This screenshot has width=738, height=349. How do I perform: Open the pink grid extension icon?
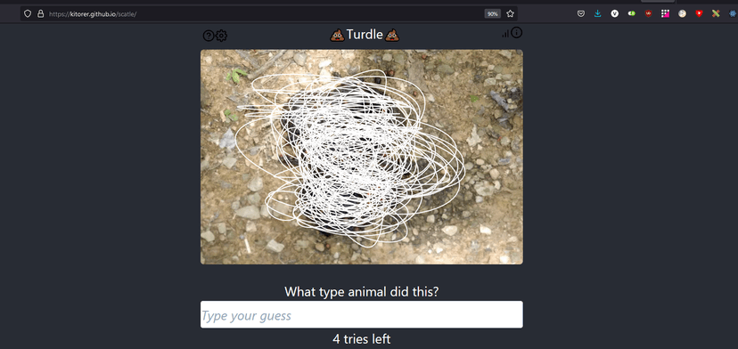tap(665, 13)
